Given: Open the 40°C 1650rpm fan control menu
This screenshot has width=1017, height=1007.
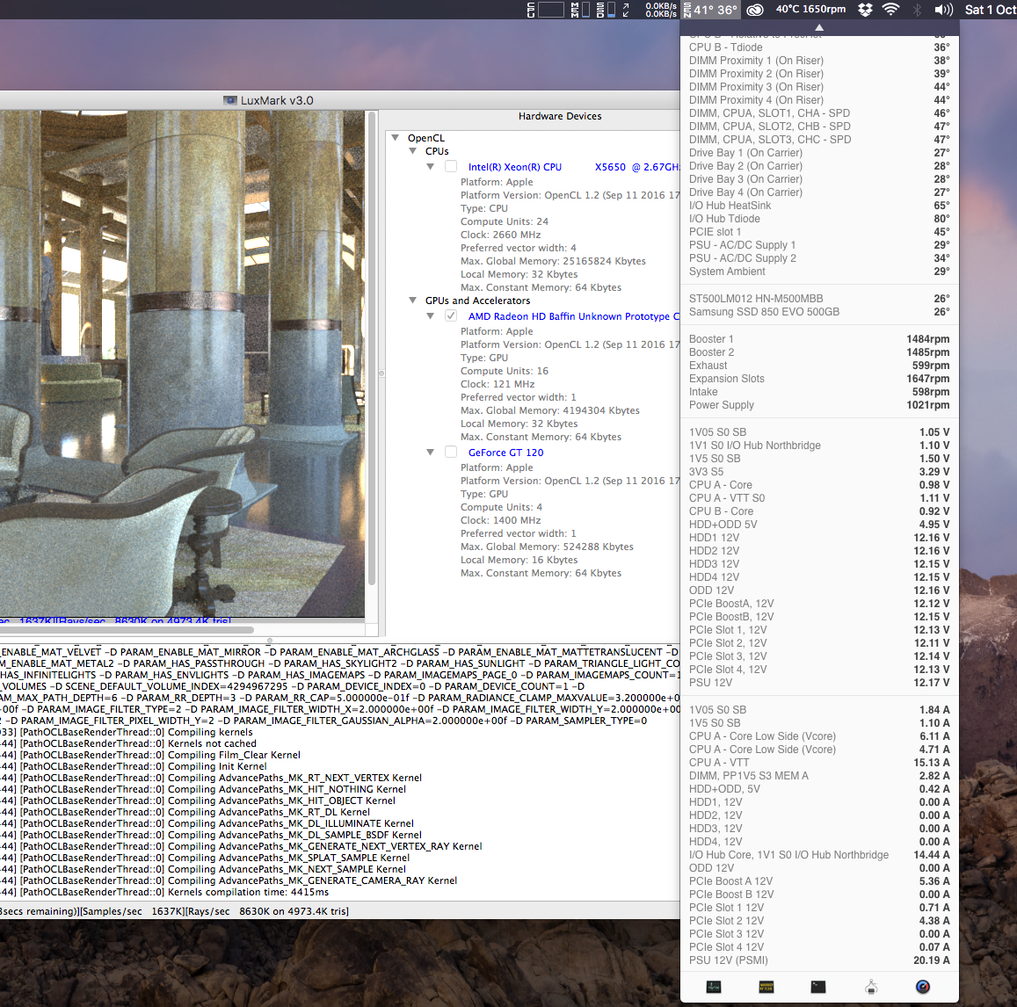Looking at the screenshot, I should pos(810,9).
